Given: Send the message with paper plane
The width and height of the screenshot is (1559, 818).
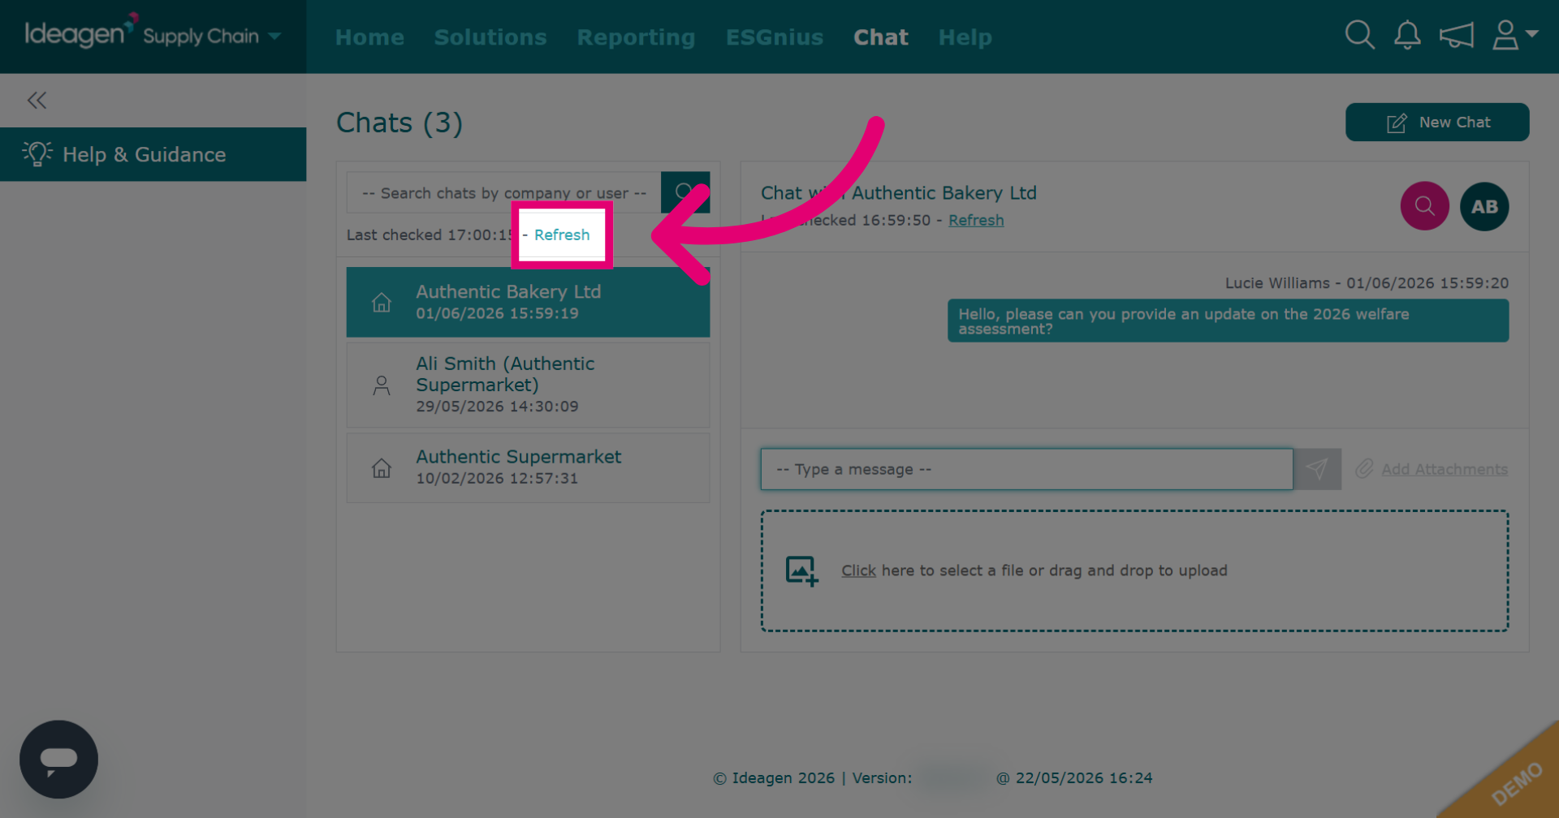Looking at the screenshot, I should point(1317,469).
